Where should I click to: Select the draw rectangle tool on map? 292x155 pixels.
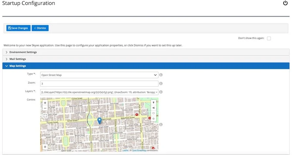point(153,113)
